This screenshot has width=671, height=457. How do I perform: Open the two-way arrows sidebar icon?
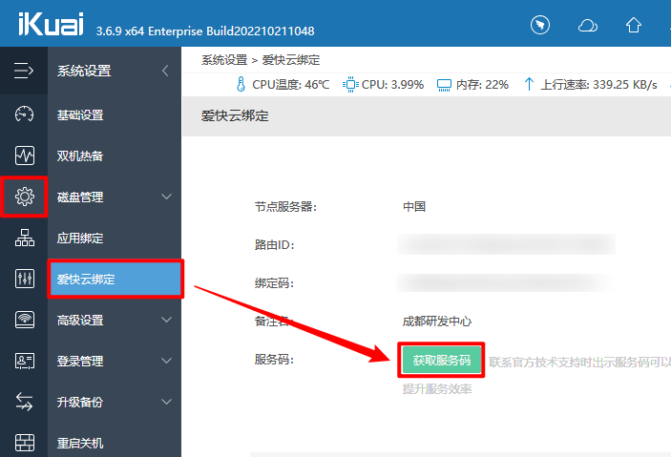click(x=25, y=402)
